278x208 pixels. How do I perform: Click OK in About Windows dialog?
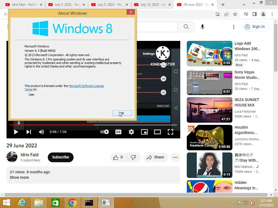point(122,113)
